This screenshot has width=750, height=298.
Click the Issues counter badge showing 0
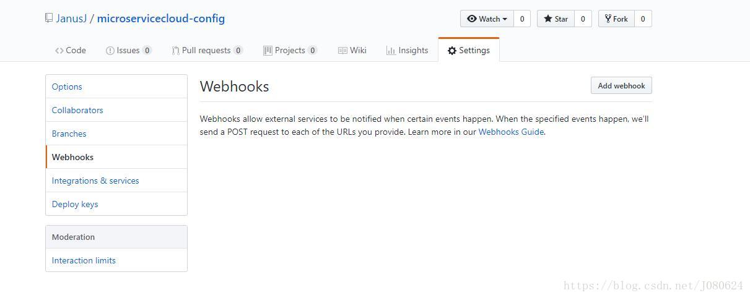147,51
